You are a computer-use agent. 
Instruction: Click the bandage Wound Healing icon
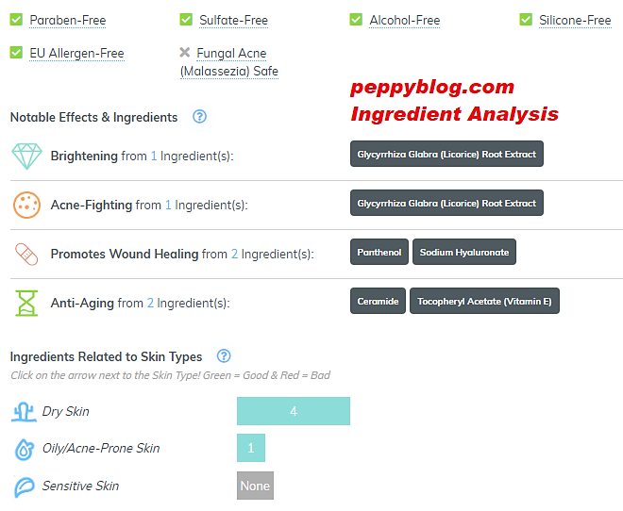click(x=25, y=254)
